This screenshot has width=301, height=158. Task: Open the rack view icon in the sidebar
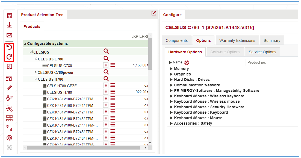point(9,118)
